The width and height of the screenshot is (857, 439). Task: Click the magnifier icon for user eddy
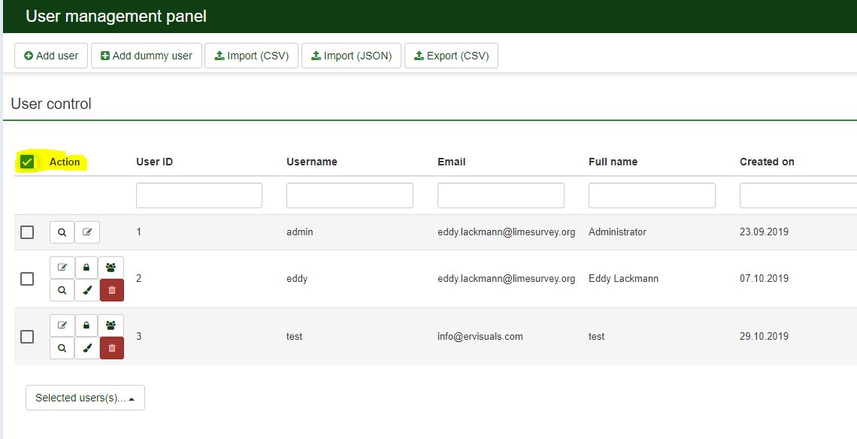pos(62,290)
